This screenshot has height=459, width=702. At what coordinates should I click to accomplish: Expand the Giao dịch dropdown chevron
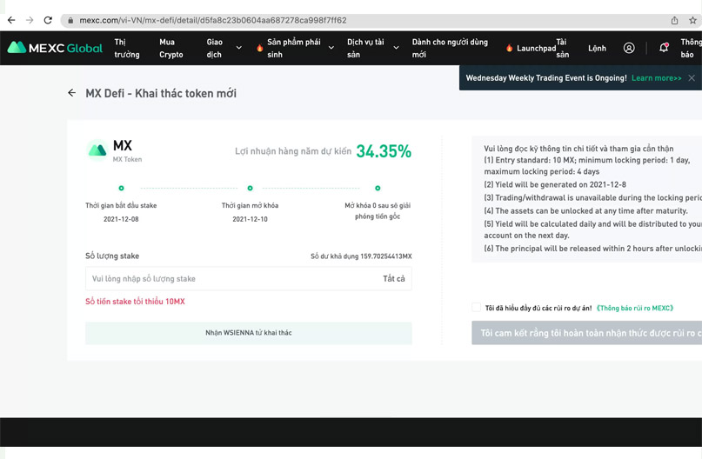(x=239, y=48)
